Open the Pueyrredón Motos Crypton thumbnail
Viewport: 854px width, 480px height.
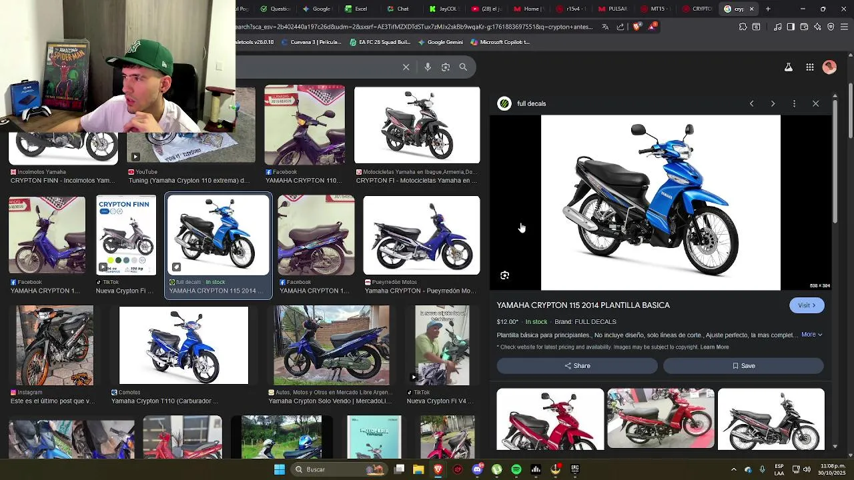(421, 235)
